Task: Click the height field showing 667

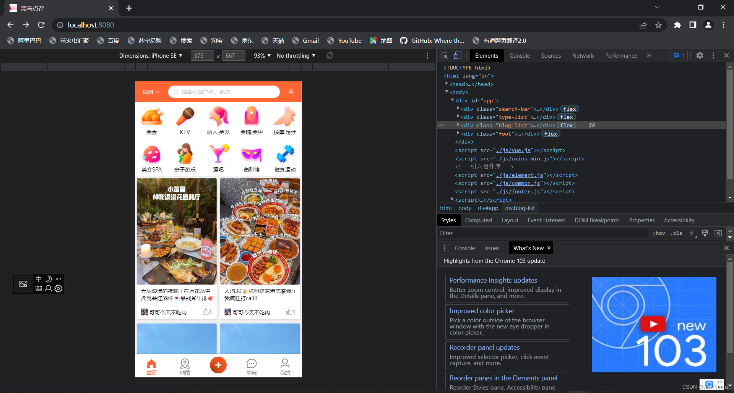Action: pyautogui.click(x=233, y=56)
